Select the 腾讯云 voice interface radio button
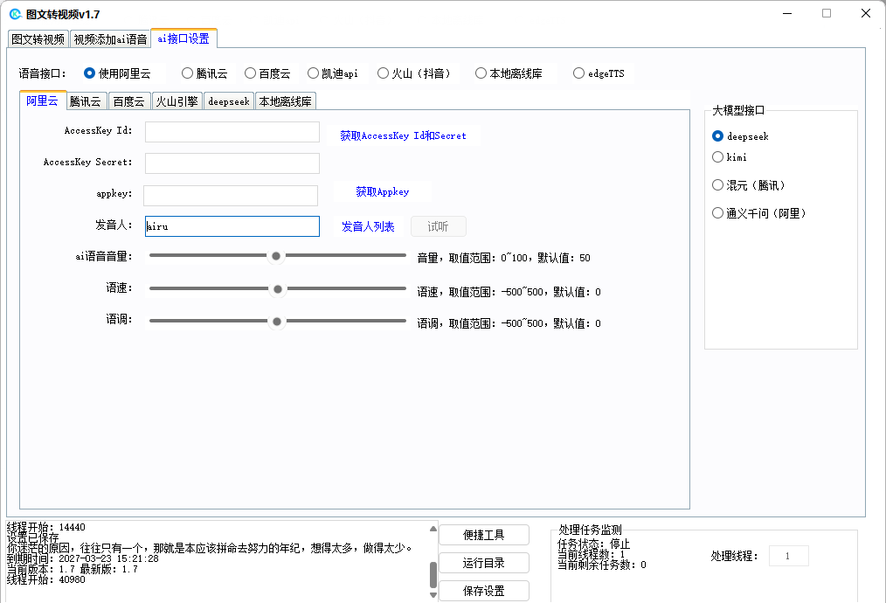 tap(188, 73)
